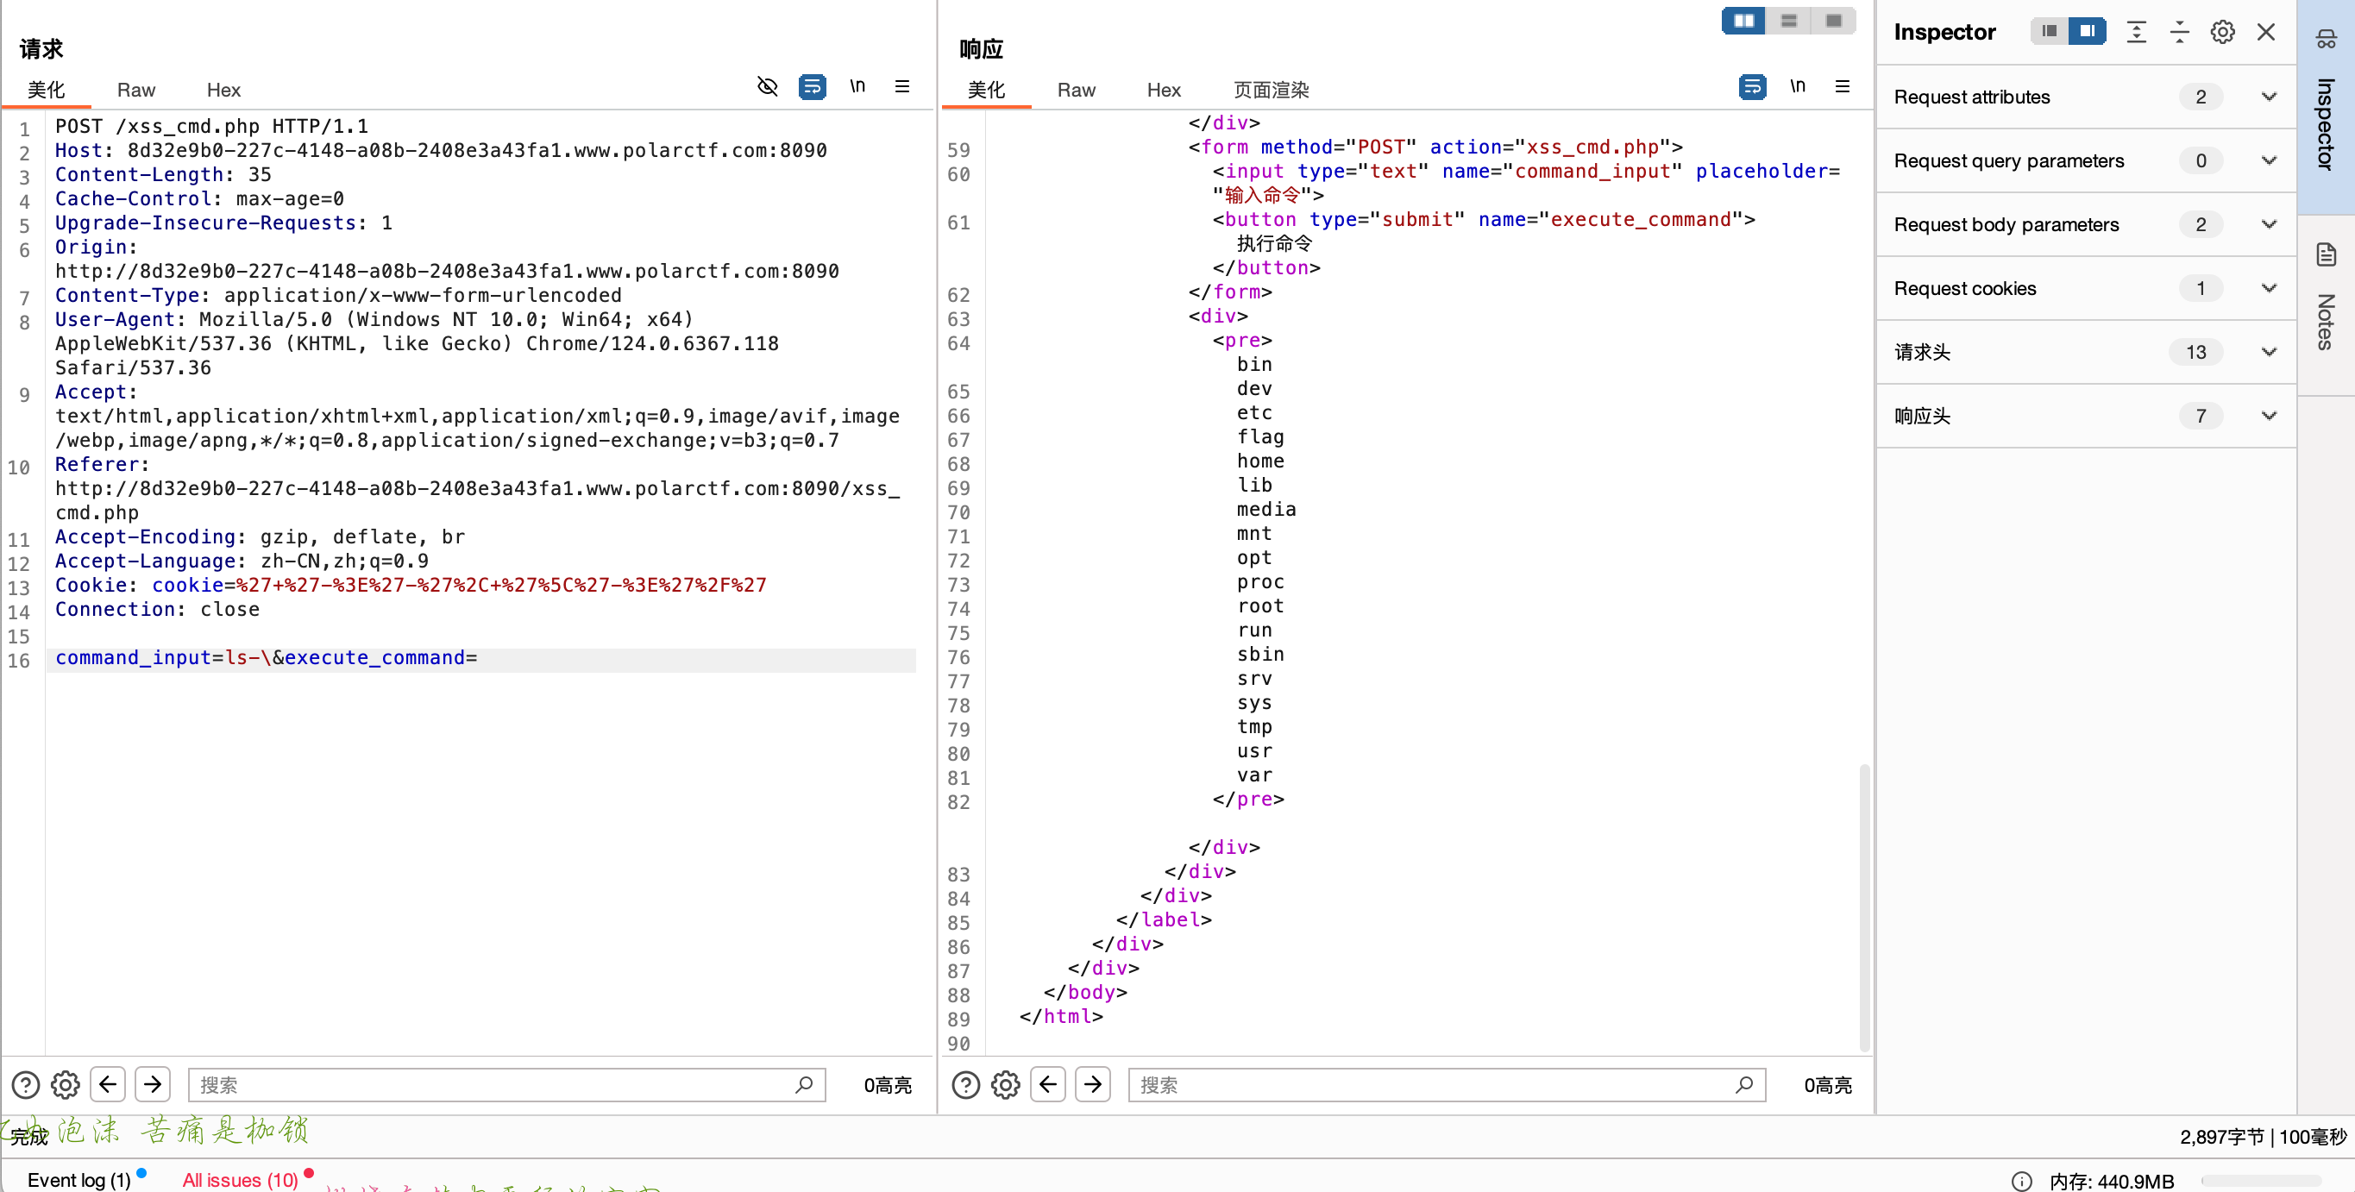2355x1192 pixels.
Task: Go to next match in response search
Action: coord(1092,1085)
